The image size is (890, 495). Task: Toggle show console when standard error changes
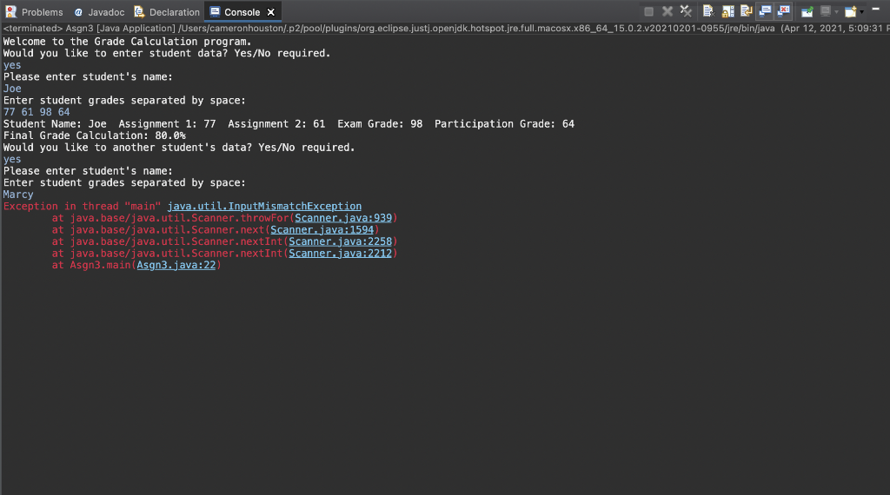784,11
